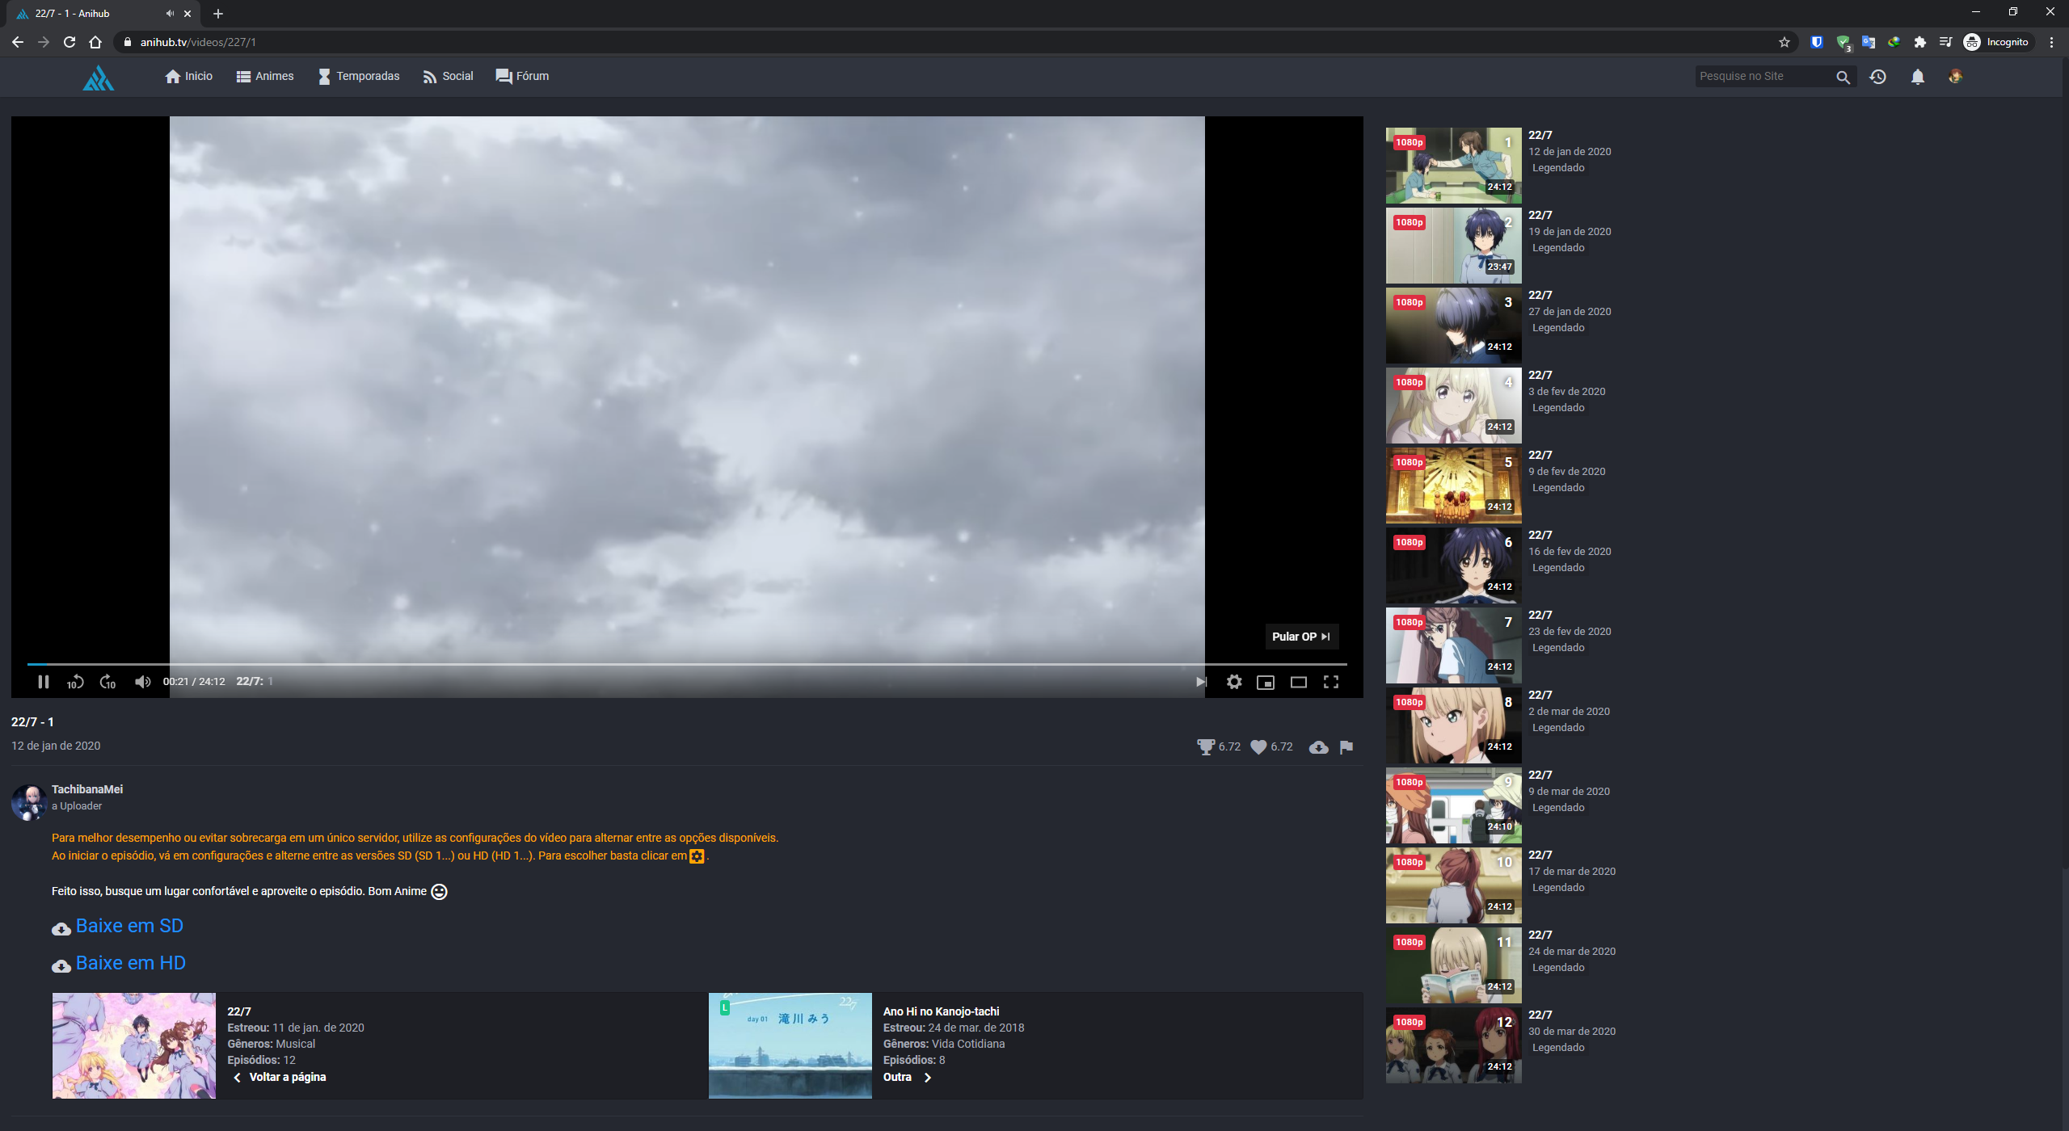Give a trophy rating to the episode
The width and height of the screenshot is (2069, 1131).
coord(1206,746)
